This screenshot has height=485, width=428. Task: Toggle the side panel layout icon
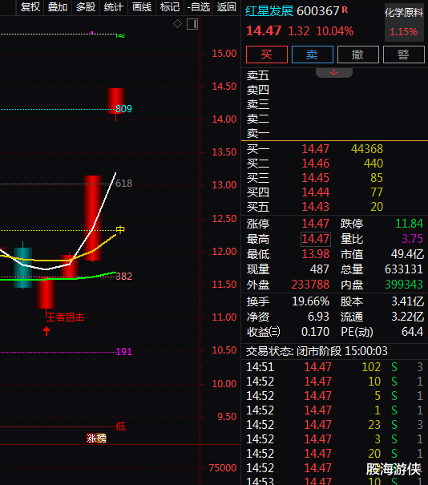tap(192, 24)
